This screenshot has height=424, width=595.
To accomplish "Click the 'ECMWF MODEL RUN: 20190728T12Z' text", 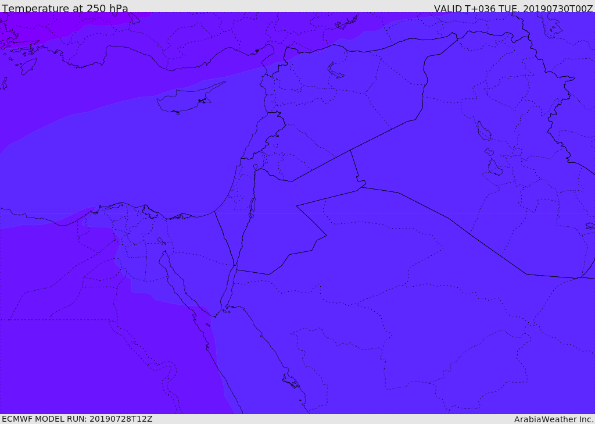I will [77, 419].
